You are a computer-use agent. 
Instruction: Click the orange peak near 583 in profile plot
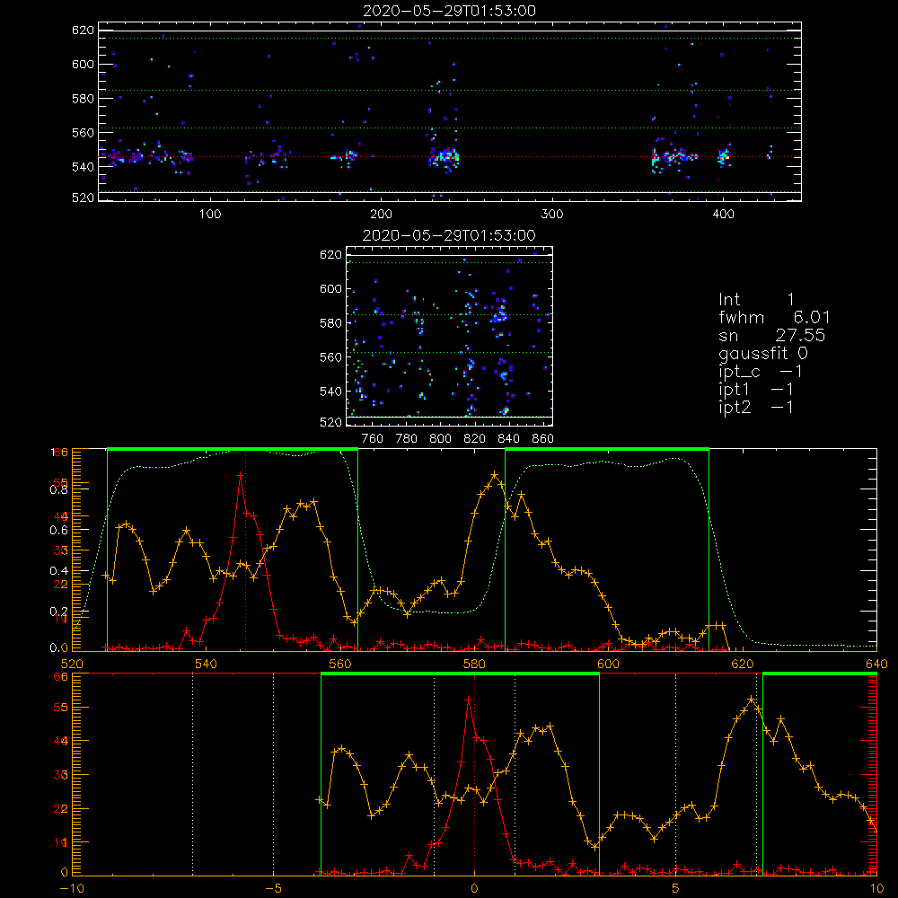494,475
